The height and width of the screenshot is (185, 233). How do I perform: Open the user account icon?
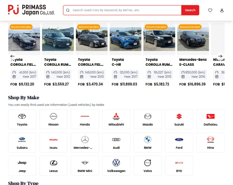[x=222, y=10]
